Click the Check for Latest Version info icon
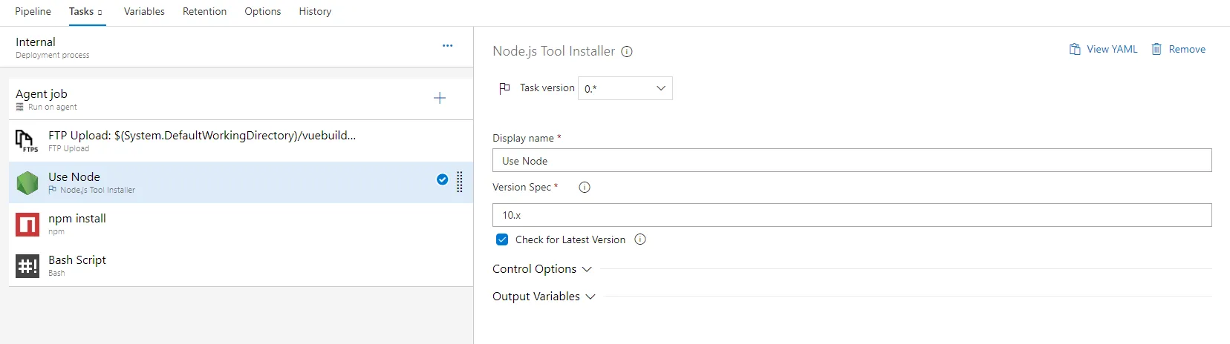 tap(640, 239)
